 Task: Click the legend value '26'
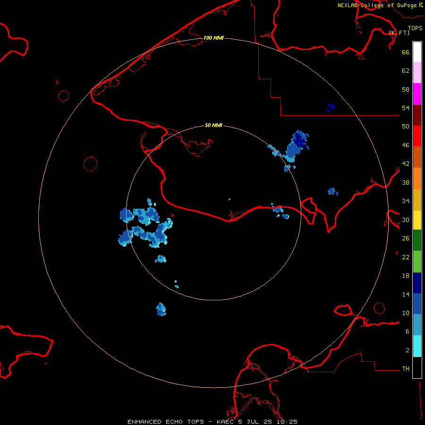pyautogui.click(x=406, y=238)
